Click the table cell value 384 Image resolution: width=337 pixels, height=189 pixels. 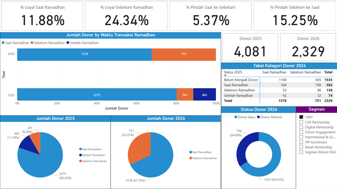(284, 85)
